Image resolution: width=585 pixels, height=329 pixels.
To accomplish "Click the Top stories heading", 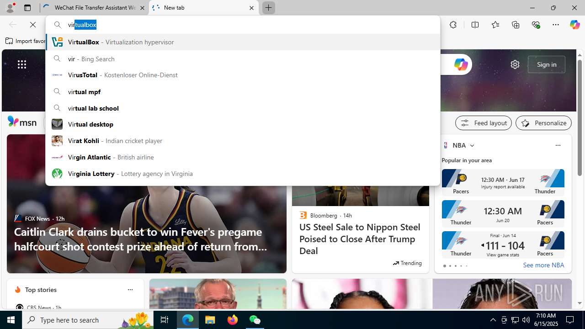I will pyautogui.click(x=41, y=290).
